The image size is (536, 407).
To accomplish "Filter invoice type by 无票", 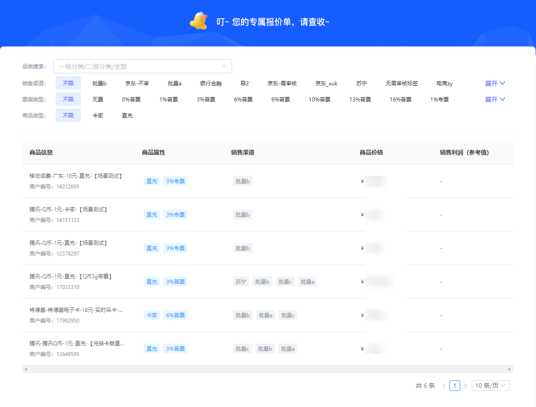I will (98, 100).
